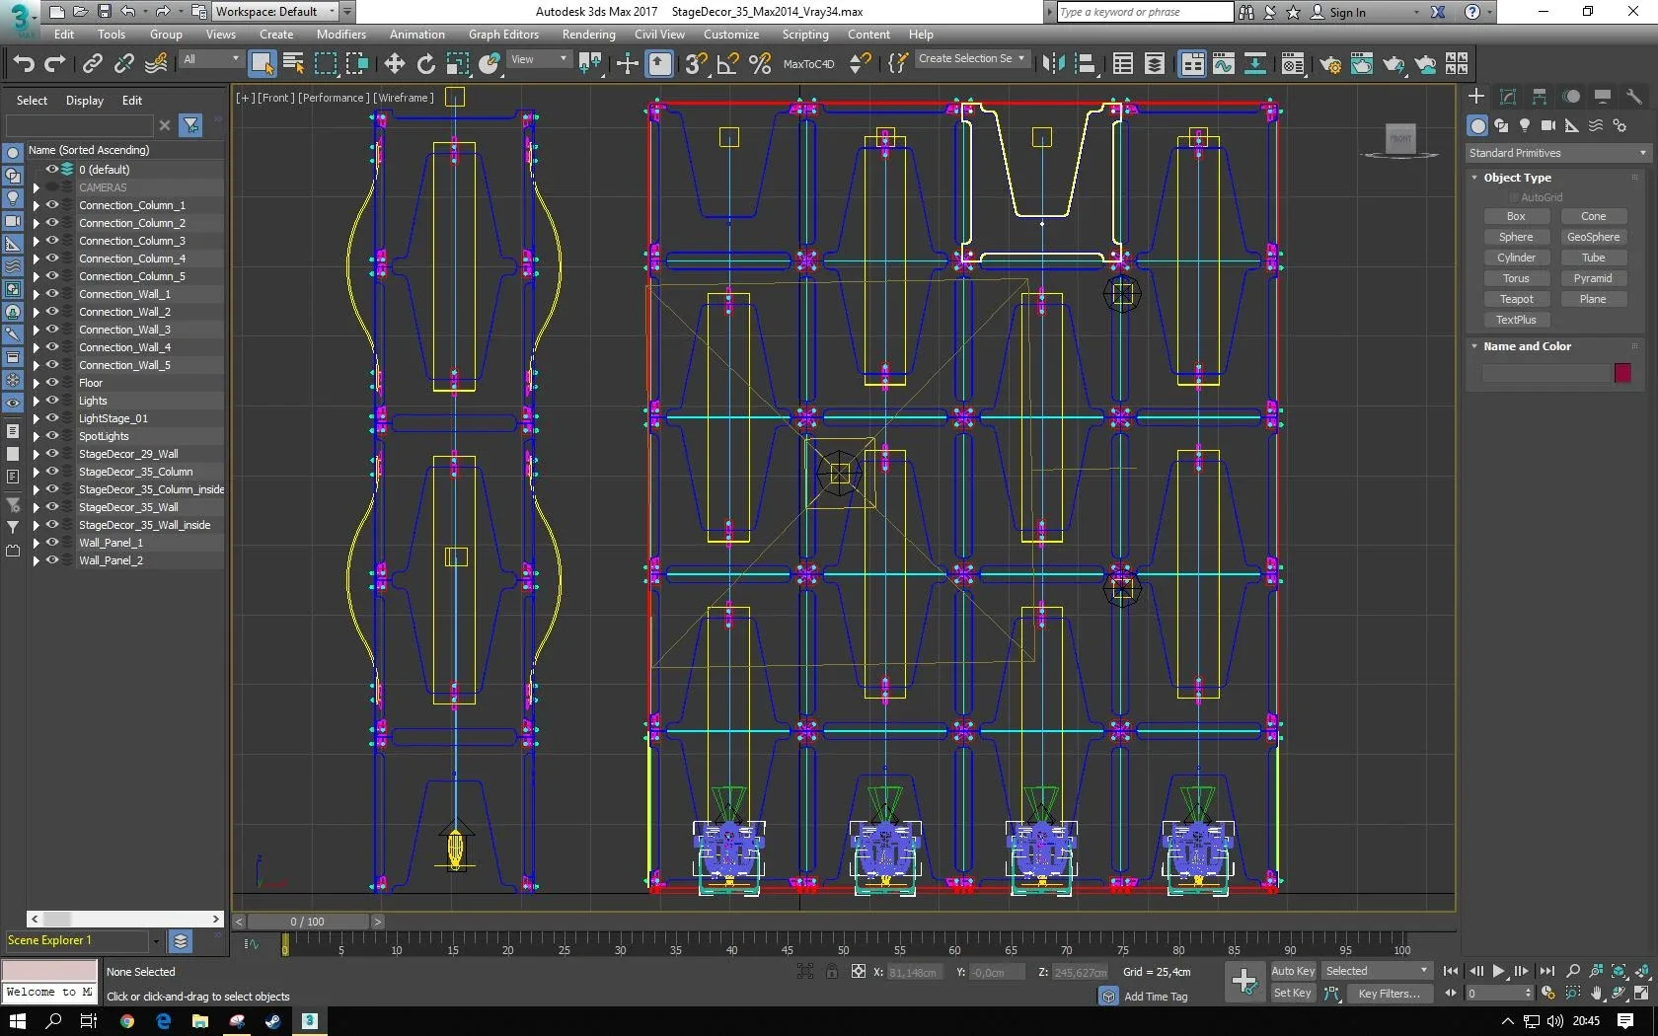Activate the Select Object tool
This screenshot has width=1658, height=1036.
[262, 64]
